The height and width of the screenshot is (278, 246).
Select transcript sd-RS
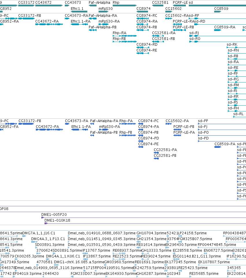pyautogui.click(x=233, y=102)
